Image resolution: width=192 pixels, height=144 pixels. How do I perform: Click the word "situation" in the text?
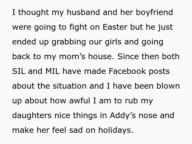point(69,86)
